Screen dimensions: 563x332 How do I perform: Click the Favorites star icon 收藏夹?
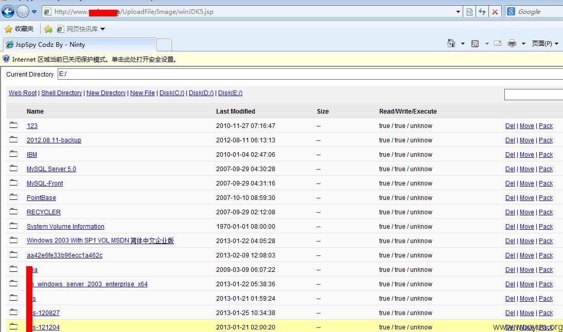pyautogui.click(x=19, y=29)
